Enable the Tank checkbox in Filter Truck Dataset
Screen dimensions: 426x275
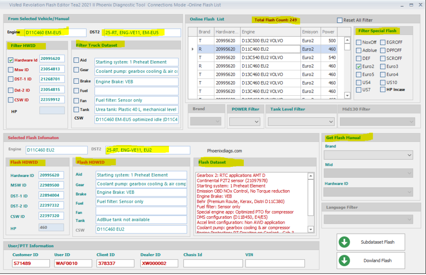77,109
